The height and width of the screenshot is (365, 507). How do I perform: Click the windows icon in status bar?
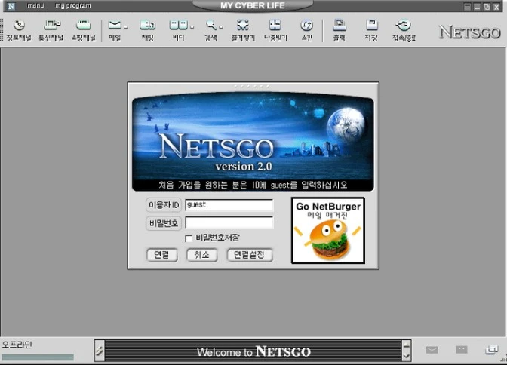pyautogui.click(x=491, y=350)
